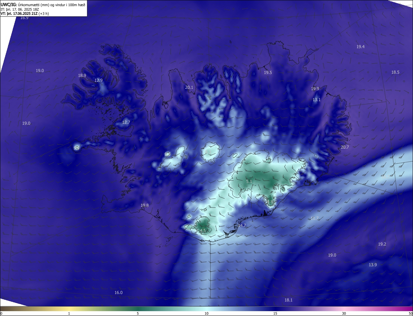Viewport: 413px width, 316px height.
Task: Click the 11.7 value label on the map
Action: click(315, 219)
